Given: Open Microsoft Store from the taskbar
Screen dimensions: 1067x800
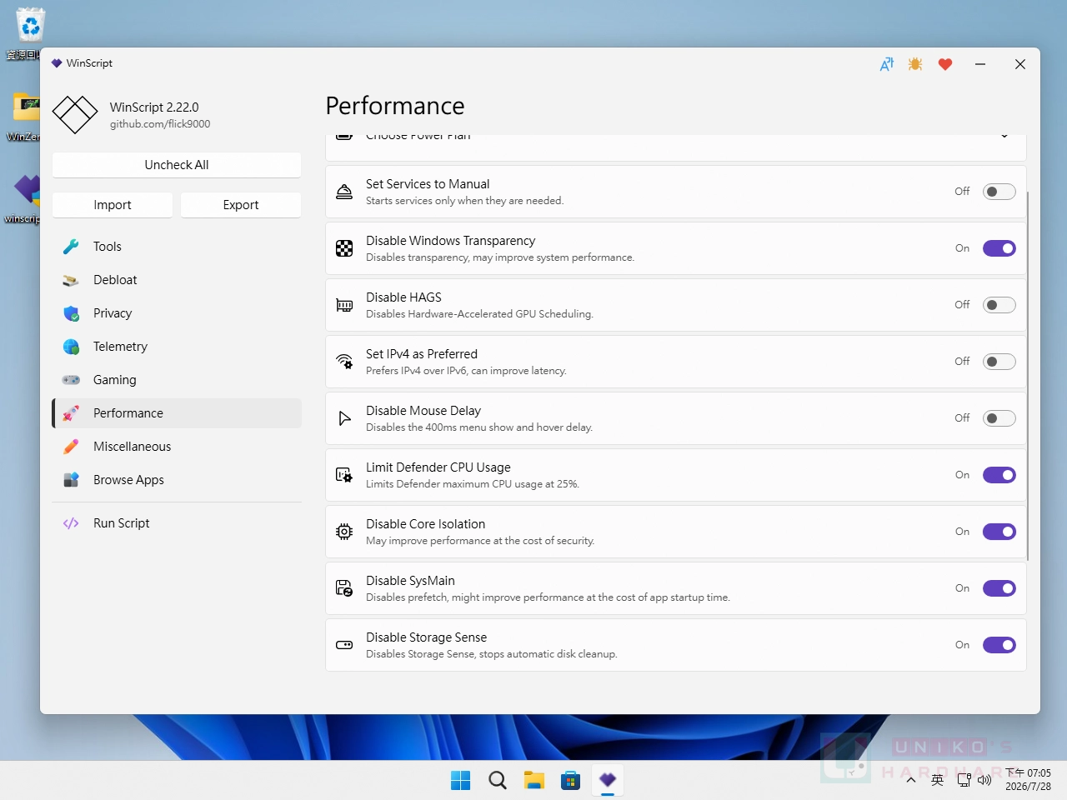Looking at the screenshot, I should click(x=571, y=780).
